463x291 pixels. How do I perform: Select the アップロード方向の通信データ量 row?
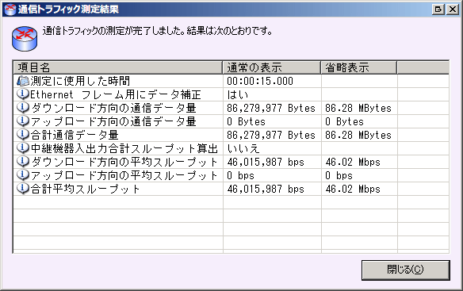(231, 121)
